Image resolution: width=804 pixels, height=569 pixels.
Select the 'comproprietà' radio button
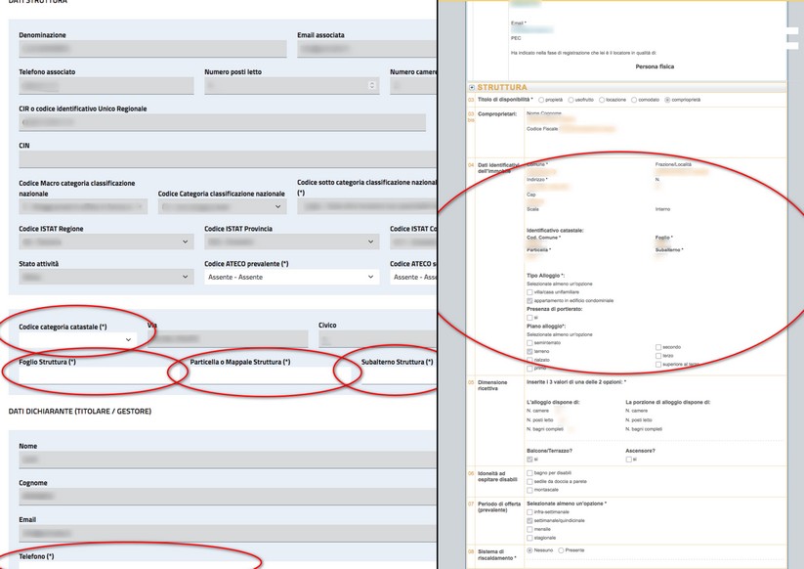(x=668, y=100)
